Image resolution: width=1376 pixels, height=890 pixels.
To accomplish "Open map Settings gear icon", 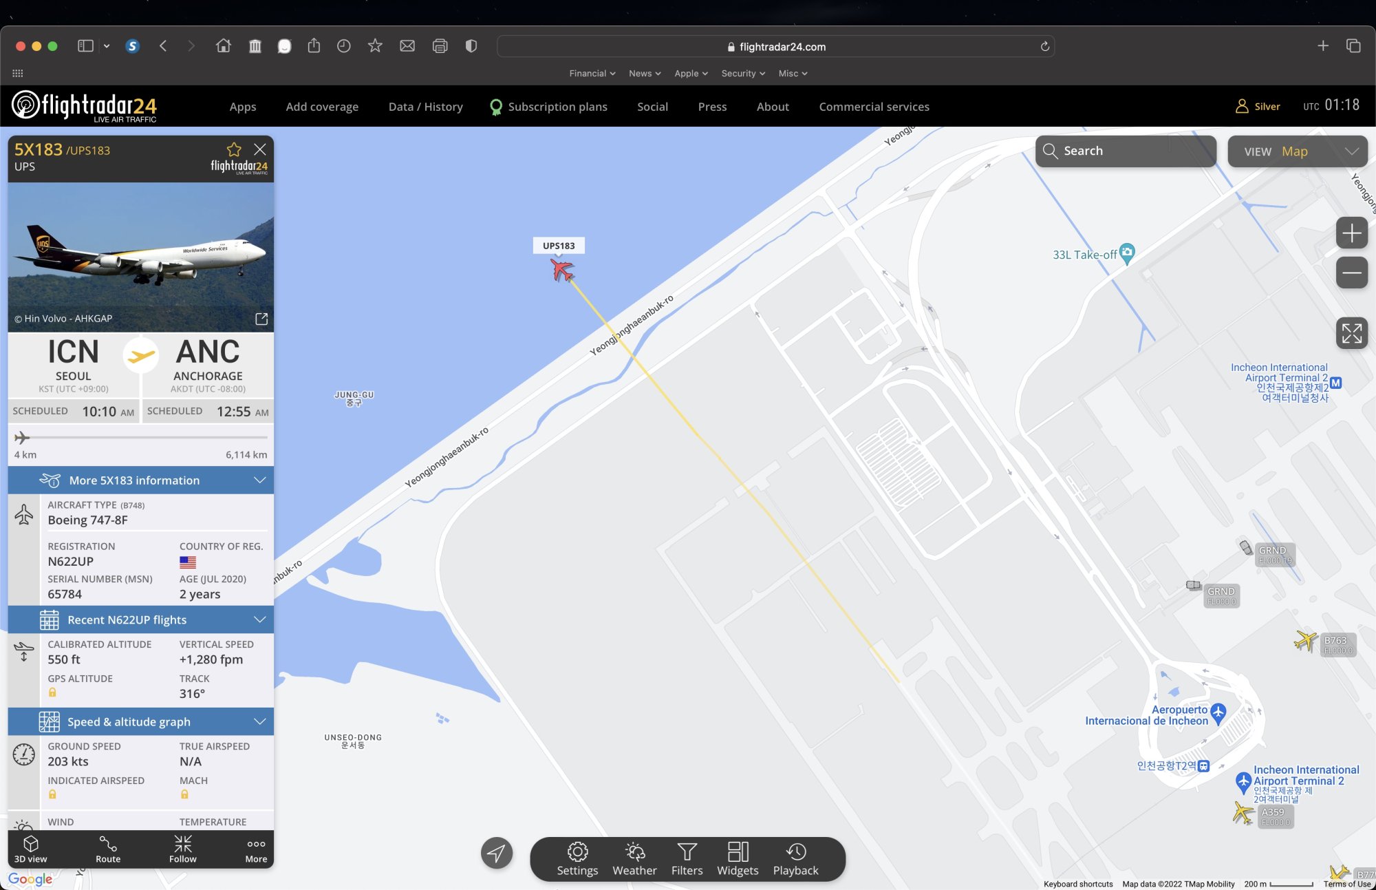I will point(577,852).
